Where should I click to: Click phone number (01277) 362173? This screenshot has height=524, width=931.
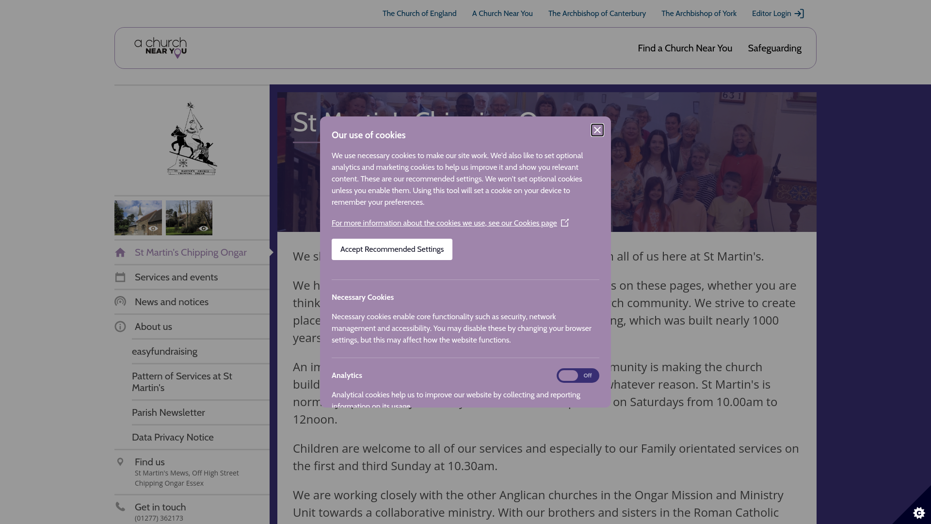159,518
